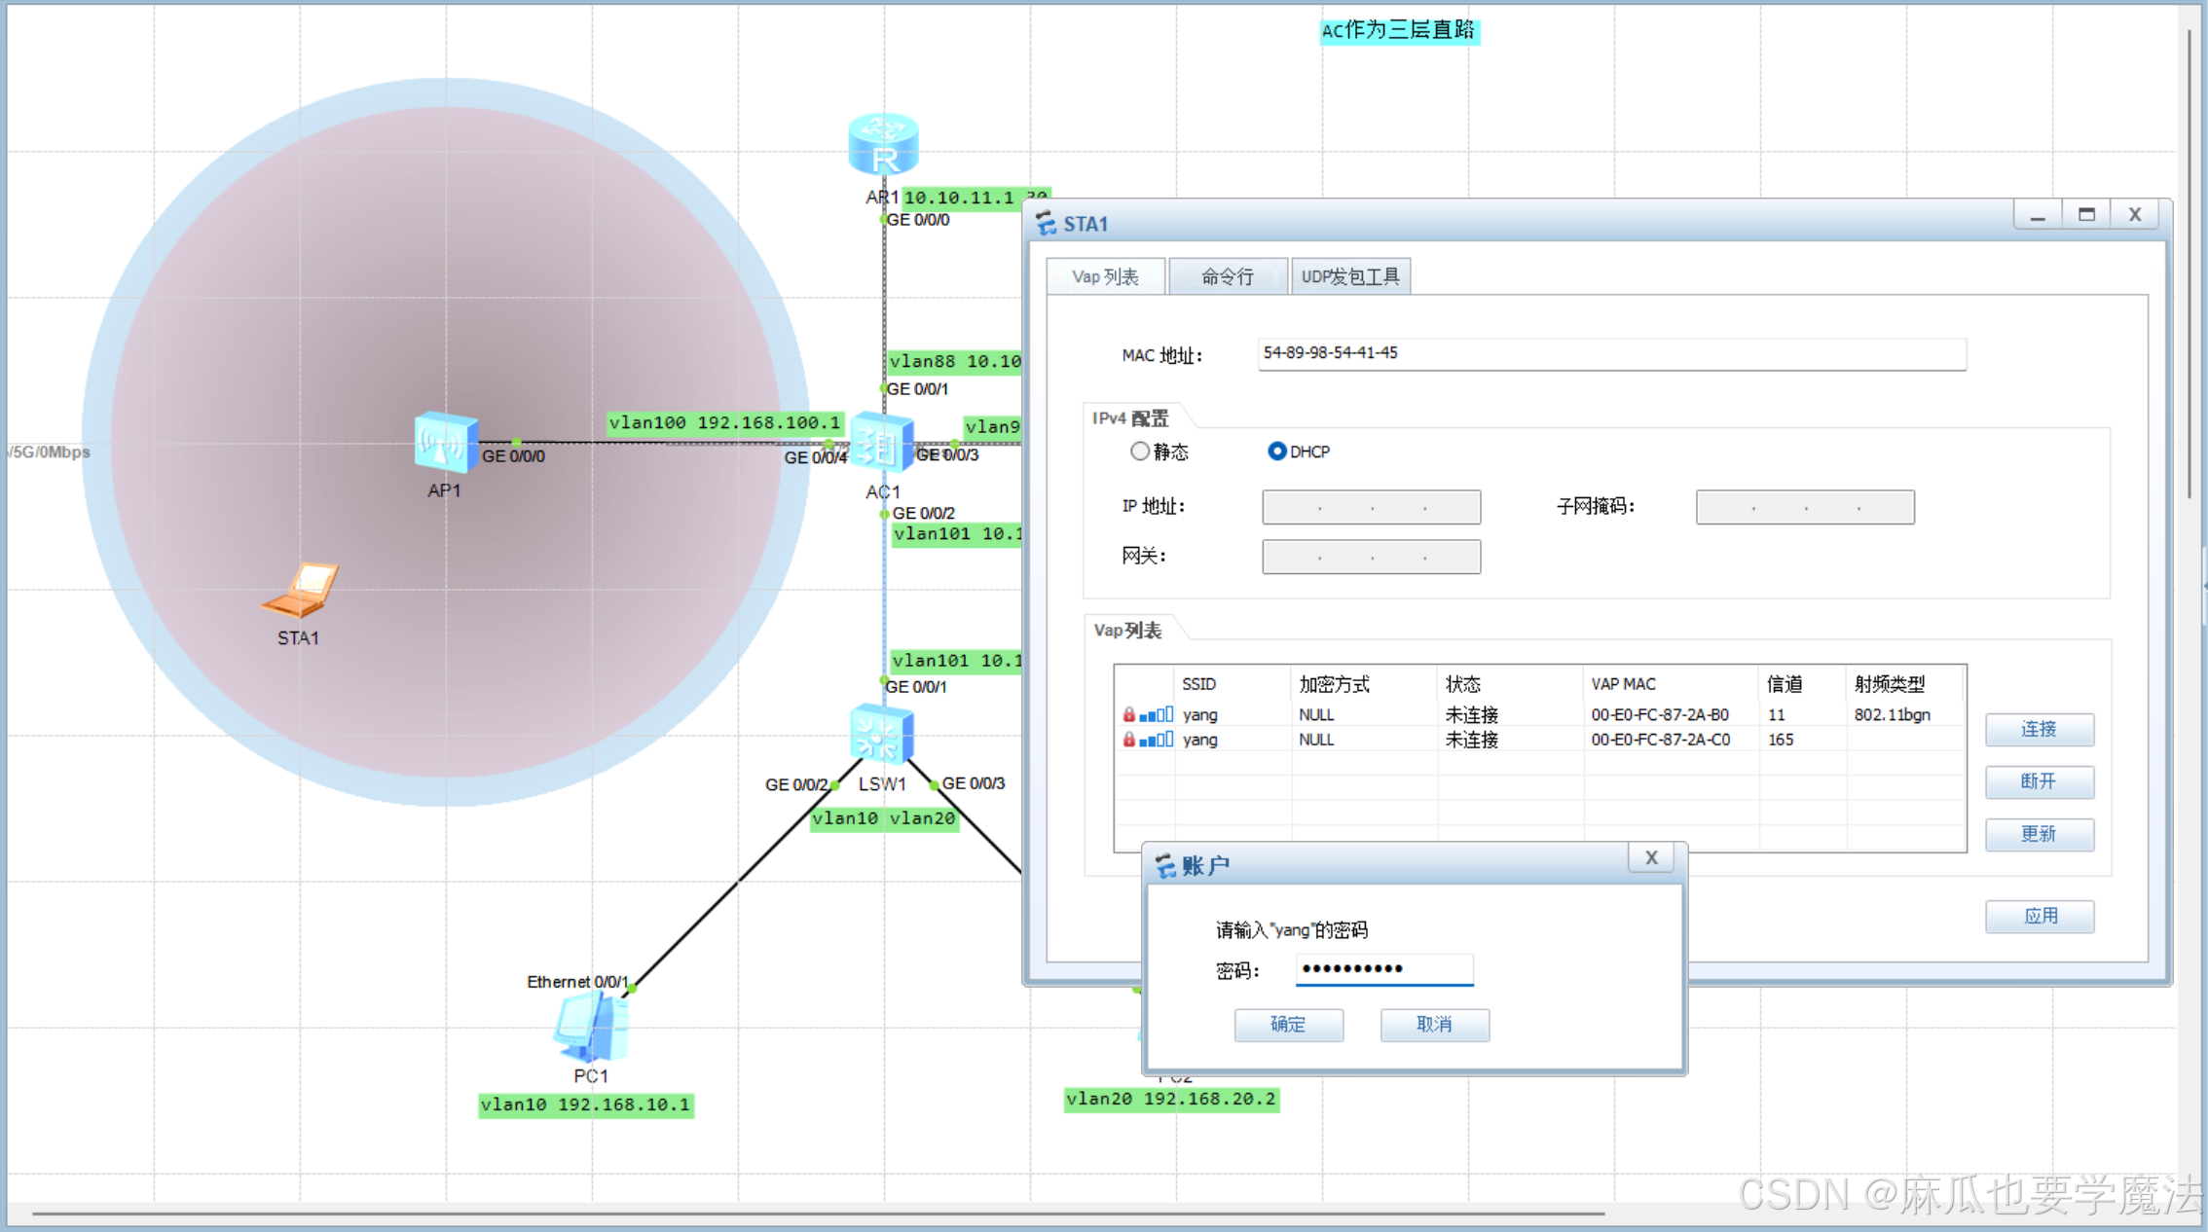Select the AC1 controller icon

(881, 444)
